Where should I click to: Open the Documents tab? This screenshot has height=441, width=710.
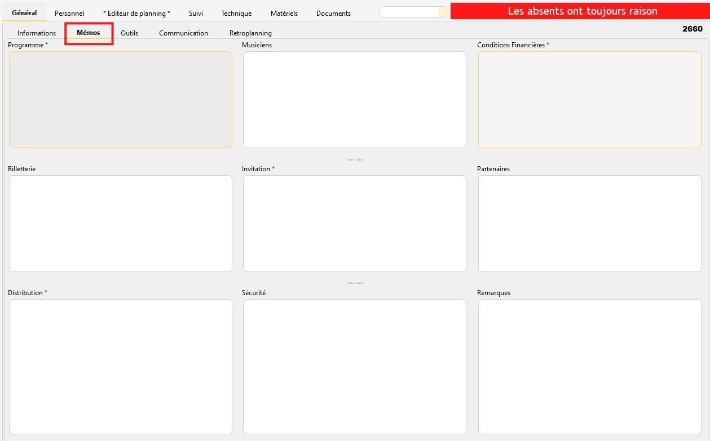click(333, 13)
